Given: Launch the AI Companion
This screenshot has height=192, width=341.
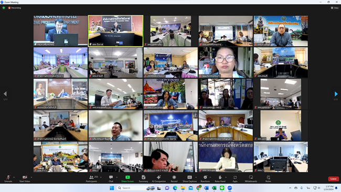Looking at the screenshot, I should pos(159,178).
